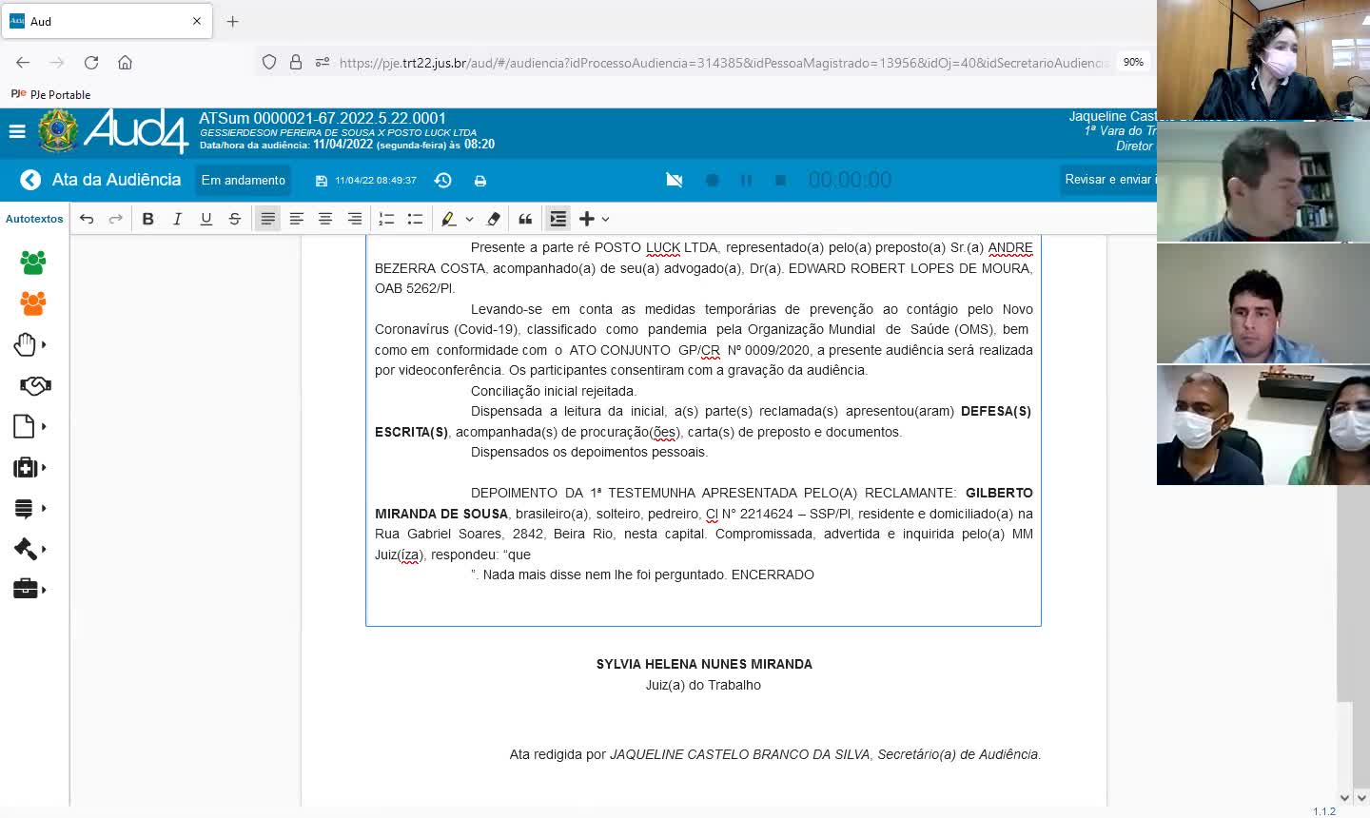Apply the highlighter marker
This screenshot has width=1370, height=818.
coord(448,219)
